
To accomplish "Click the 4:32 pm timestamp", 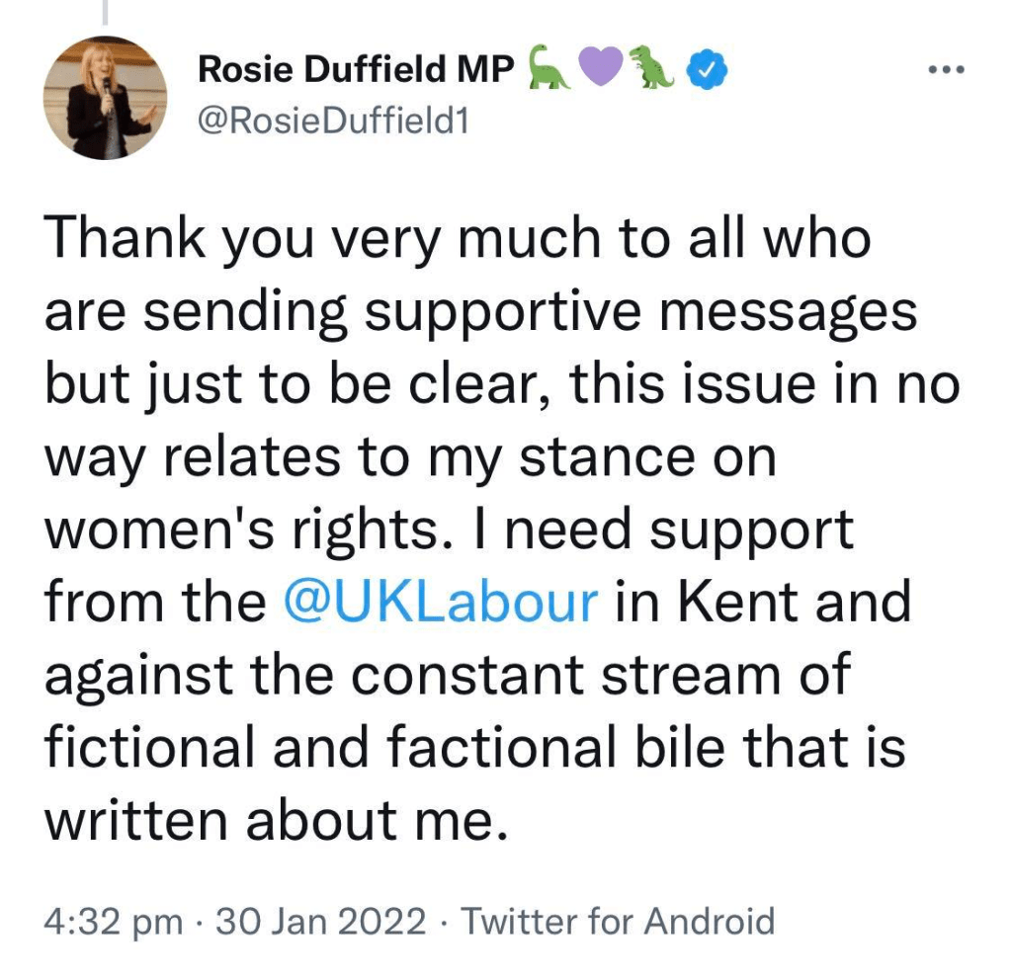I will [114, 923].
